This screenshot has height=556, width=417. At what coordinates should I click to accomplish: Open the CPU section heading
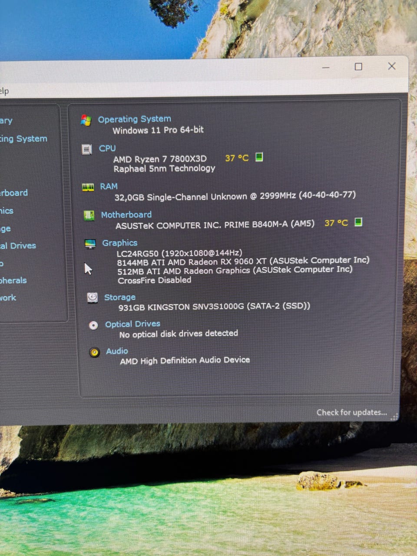pos(107,148)
